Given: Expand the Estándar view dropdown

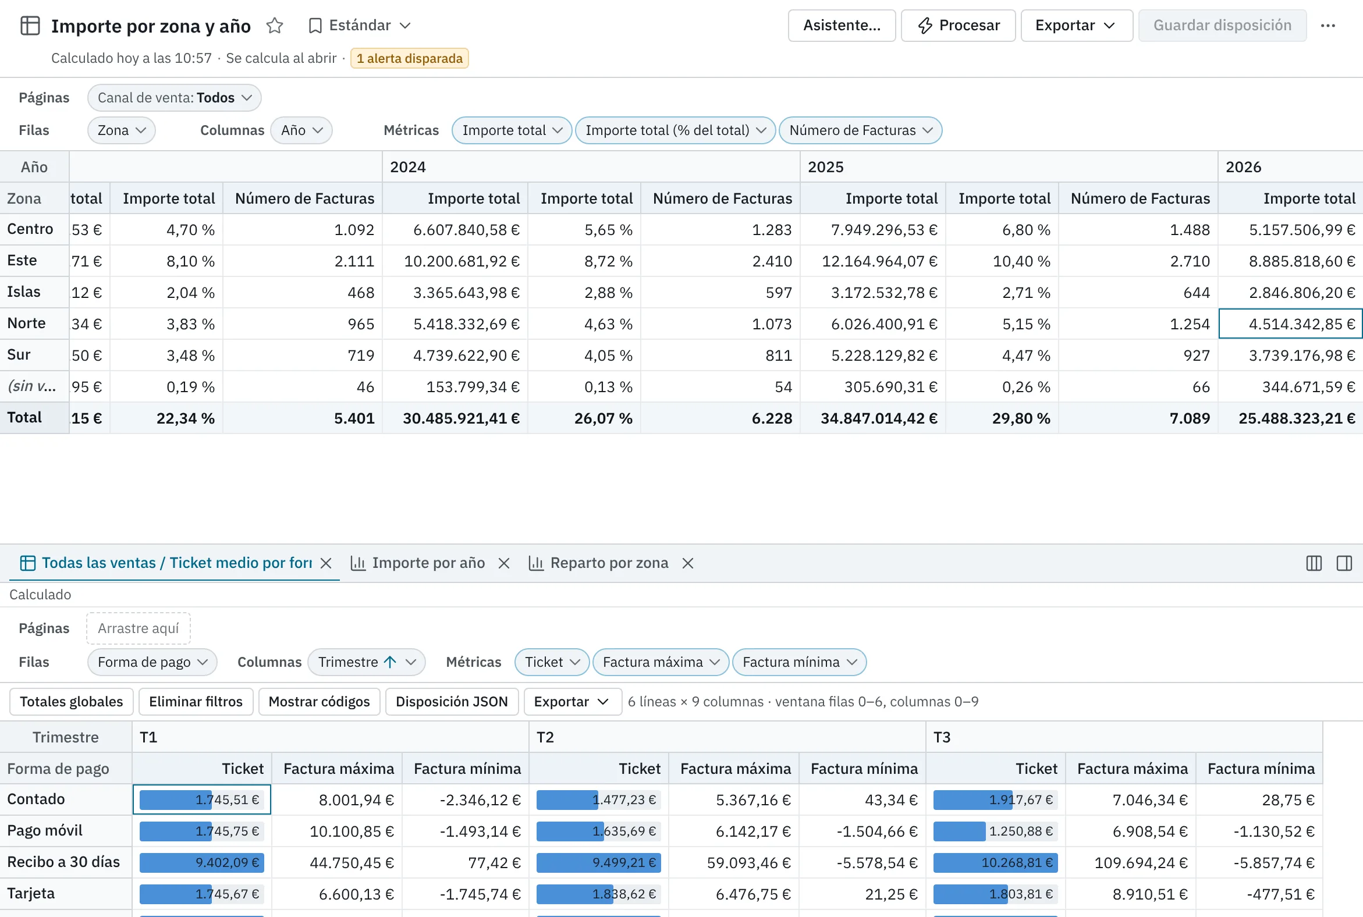Looking at the screenshot, I should tap(360, 26).
